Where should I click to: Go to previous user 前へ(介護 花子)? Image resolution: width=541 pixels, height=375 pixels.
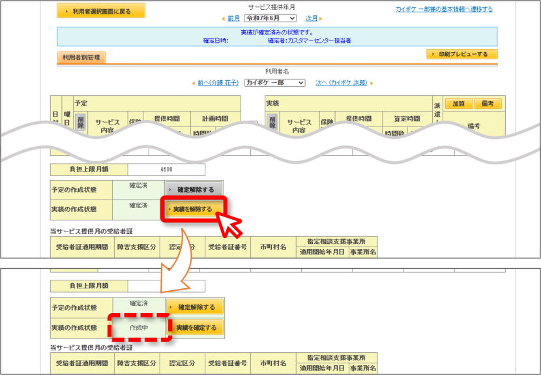click(x=218, y=83)
